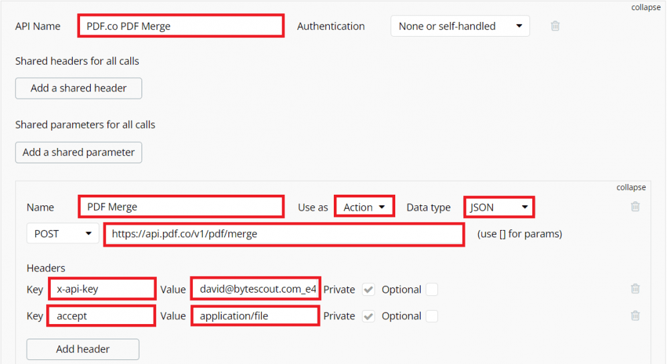The image size is (667, 364).
Task: Remove the x-api-key header via trash icon
Action: coord(635,289)
